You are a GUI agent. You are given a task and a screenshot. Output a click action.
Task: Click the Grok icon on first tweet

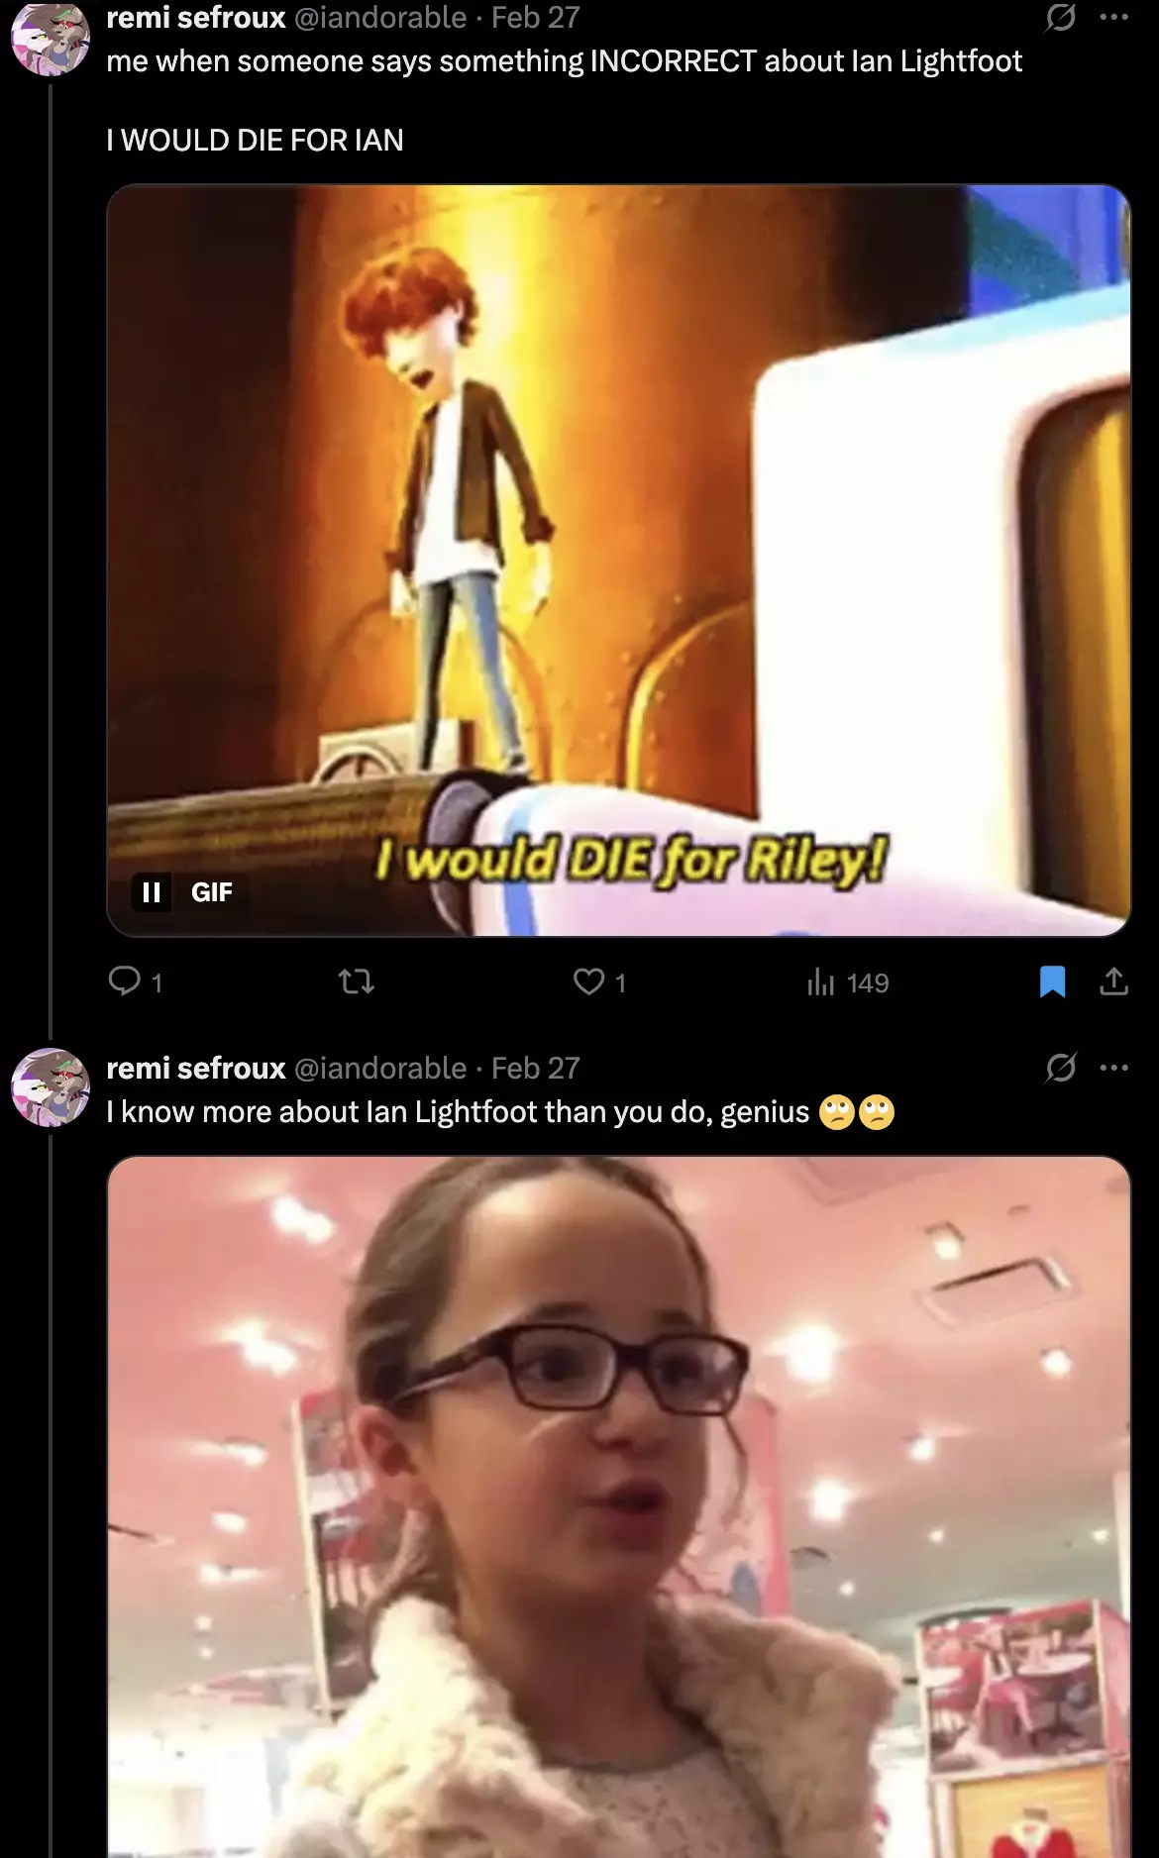tap(1061, 17)
